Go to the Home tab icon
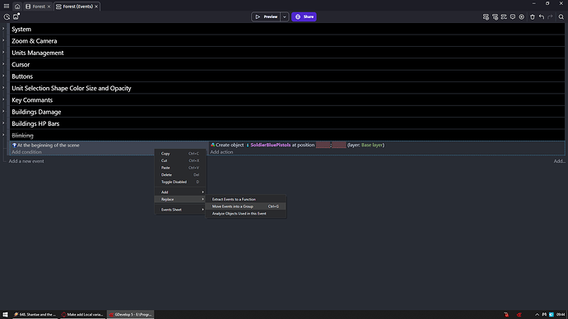The width and height of the screenshot is (568, 319). click(17, 7)
